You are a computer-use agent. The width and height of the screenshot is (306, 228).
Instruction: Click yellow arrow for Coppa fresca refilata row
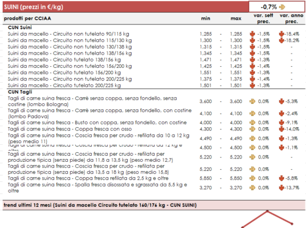[x=252, y=178]
